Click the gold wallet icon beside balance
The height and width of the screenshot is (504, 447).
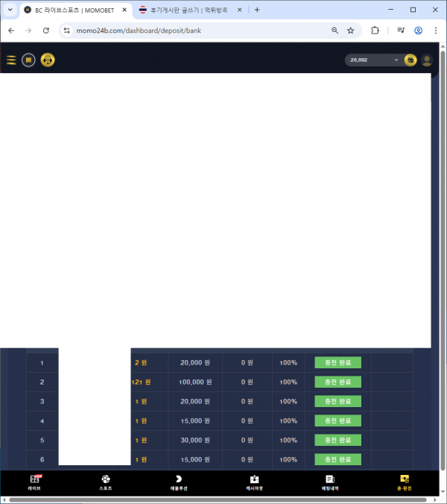click(410, 60)
